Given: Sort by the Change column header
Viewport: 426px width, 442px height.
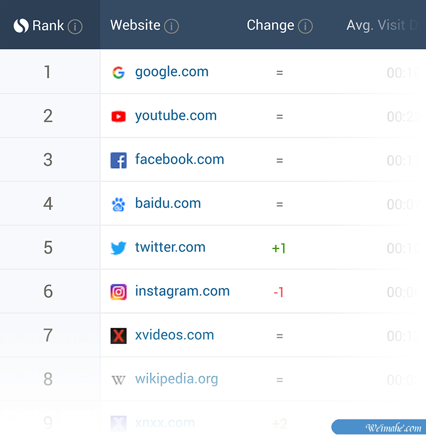Looking at the screenshot, I should coord(270,26).
